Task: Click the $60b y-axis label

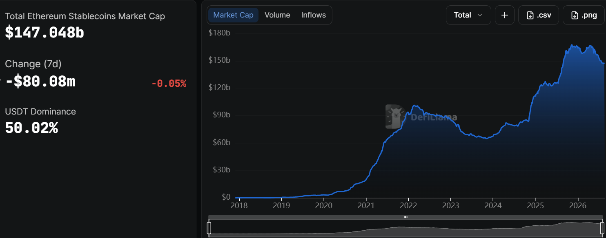Action: point(222,143)
